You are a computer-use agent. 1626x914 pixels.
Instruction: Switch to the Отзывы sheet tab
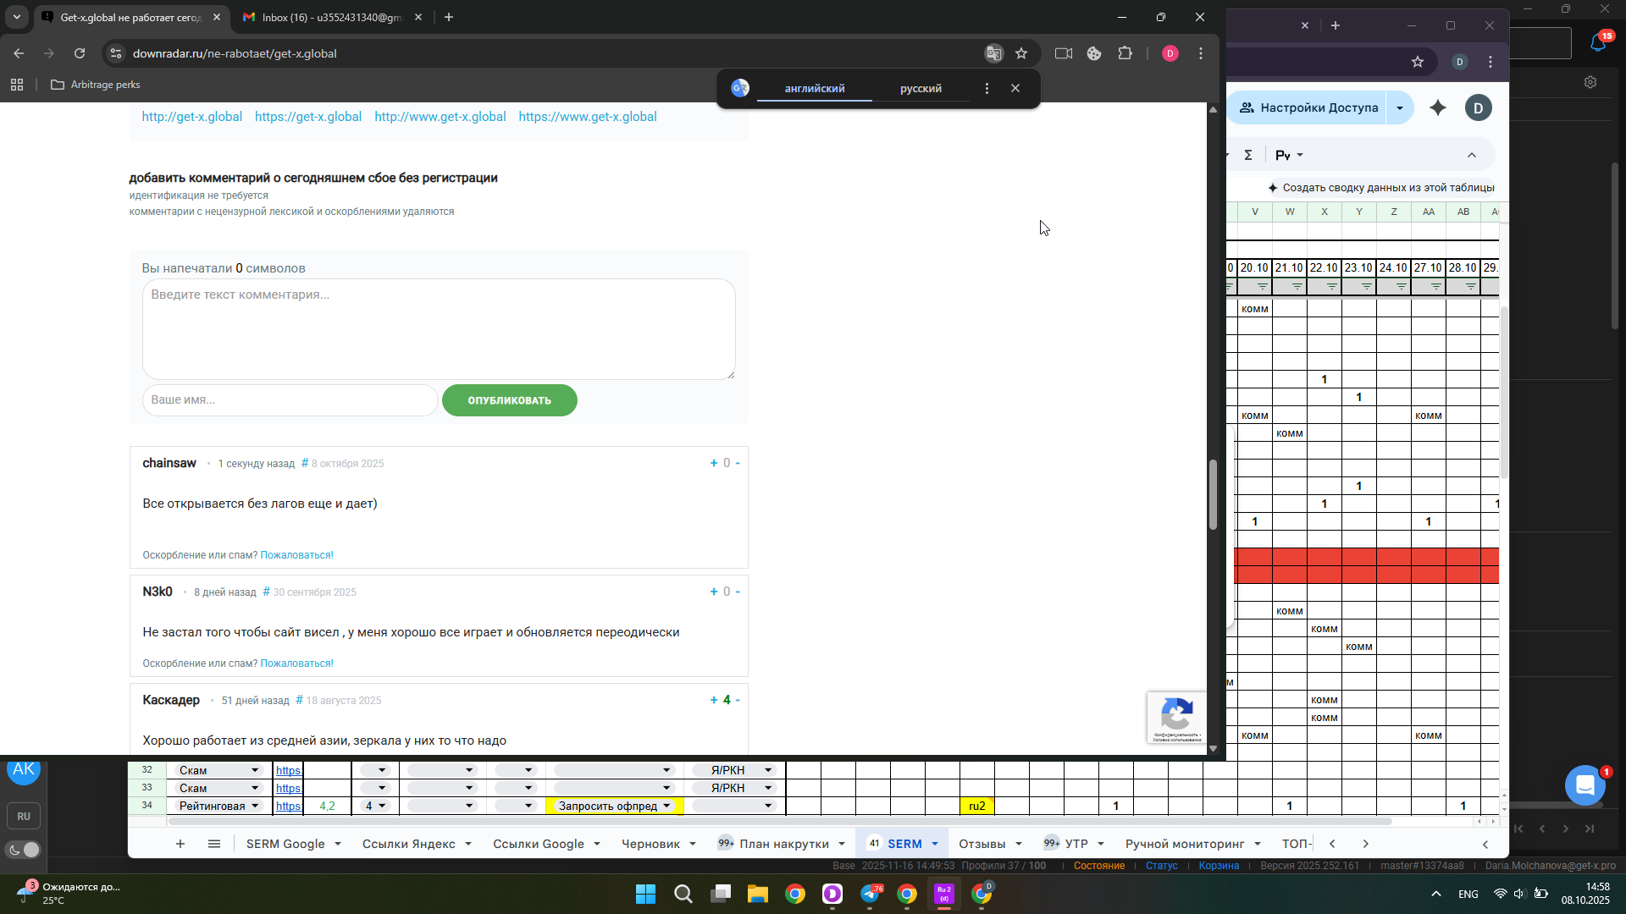click(982, 844)
